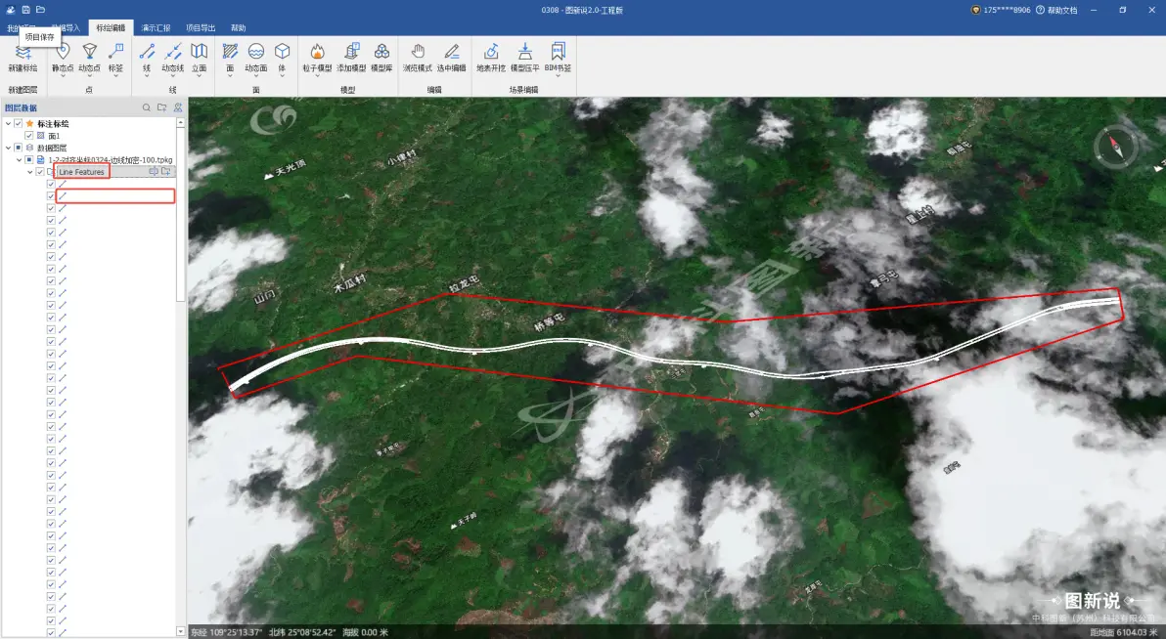1166x639 pixels.
Task: Switch to the 演示汇报 tab
Action: point(157,28)
